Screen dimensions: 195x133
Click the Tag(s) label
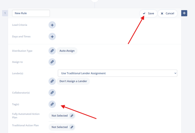coord(15,104)
